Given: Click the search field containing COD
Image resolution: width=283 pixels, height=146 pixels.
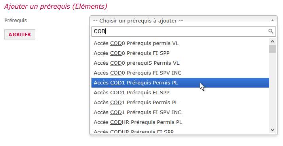Looking at the screenshot, I should pos(184,32).
